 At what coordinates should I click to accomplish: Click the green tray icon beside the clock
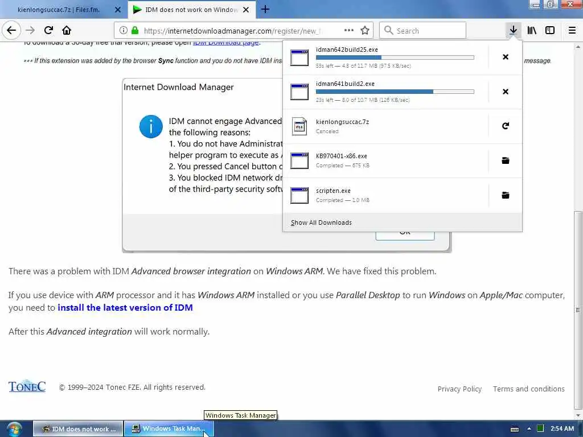[x=541, y=428]
